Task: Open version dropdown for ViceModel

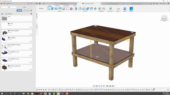Action: coord(31,41)
